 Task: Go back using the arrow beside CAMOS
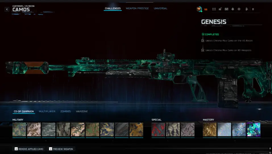(7, 9)
